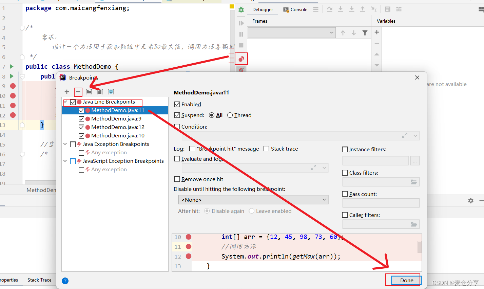Click Group by Package icon in dialog
Image resolution: width=484 pixels, height=289 pixels.
point(89,92)
